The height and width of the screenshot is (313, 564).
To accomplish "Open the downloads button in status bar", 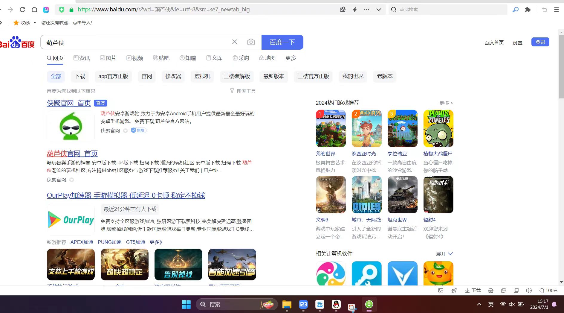I will [473, 291].
